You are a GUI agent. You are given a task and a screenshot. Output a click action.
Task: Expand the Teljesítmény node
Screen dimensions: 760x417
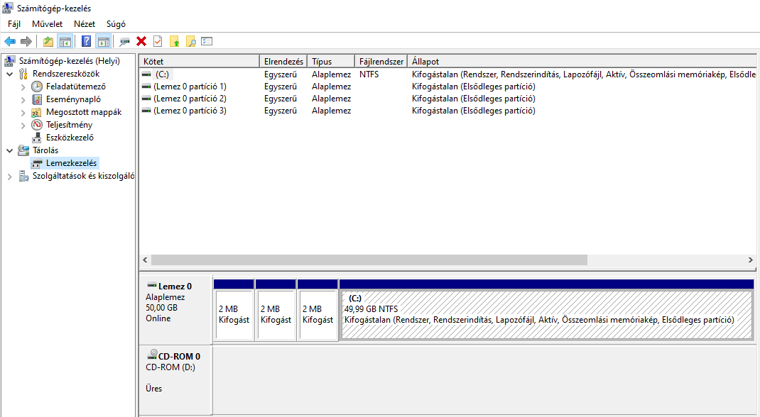point(23,126)
